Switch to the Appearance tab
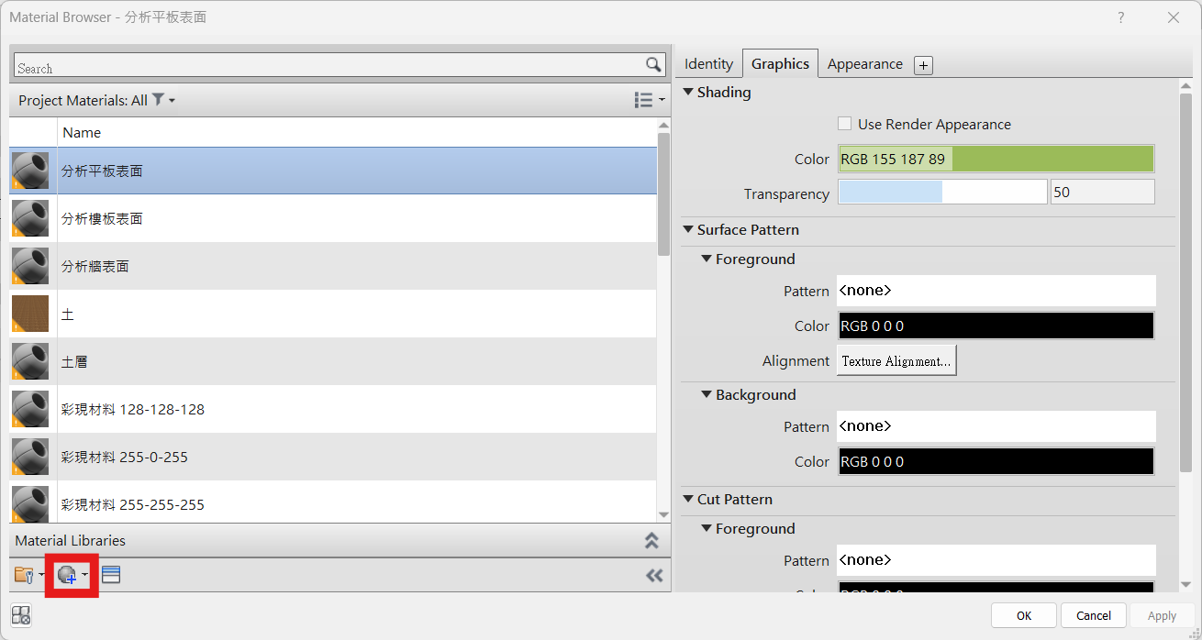This screenshot has width=1202, height=640. (x=864, y=64)
